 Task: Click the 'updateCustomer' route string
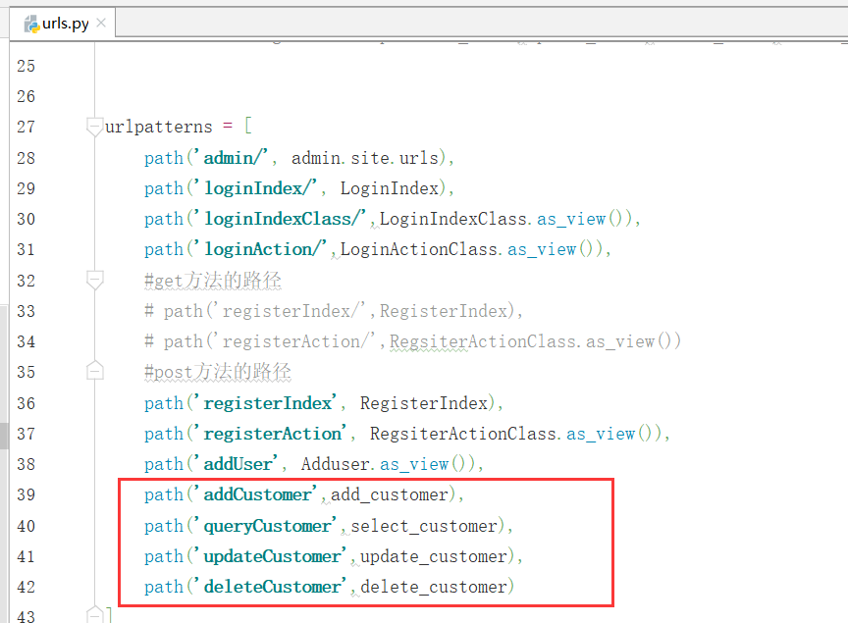coord(272,556)
